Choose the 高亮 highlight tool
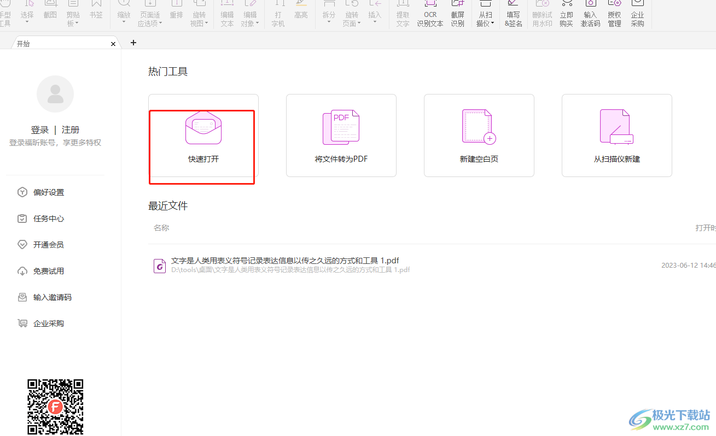The height and width of the screenshot is (436, 716). (301, 11)
